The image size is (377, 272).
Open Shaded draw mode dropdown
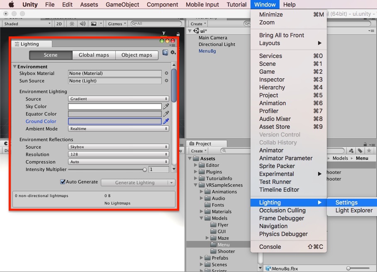click(x=27, y=24)
